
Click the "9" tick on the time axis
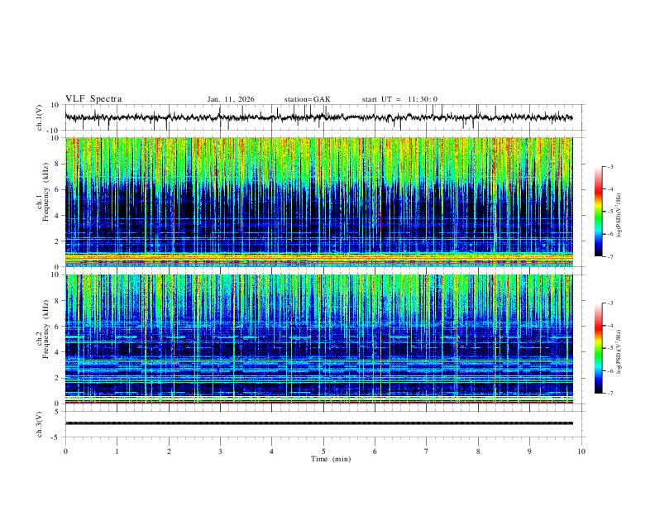[529, 451]
